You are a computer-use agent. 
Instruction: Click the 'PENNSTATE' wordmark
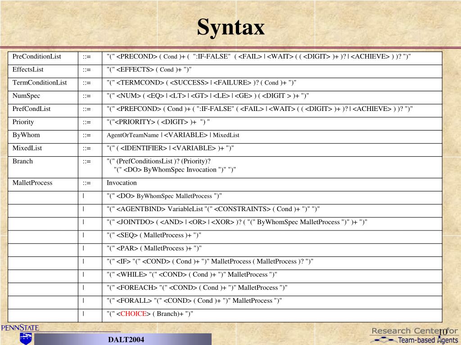click(20, 327)
